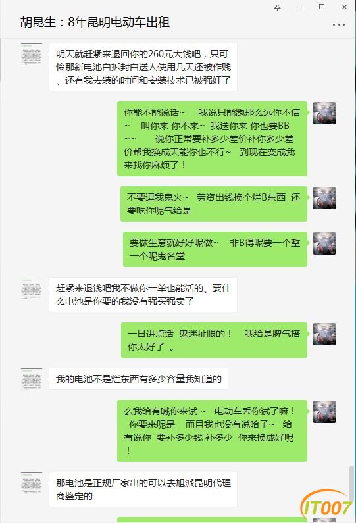Select the green bubble starting 要做生意就好好呢做

[215, 249]
